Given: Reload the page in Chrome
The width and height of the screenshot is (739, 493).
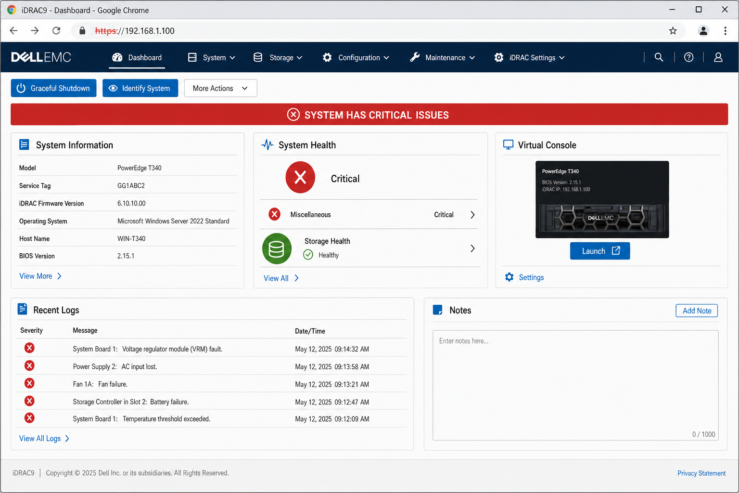Looking at the screenshot, I should [x=56, y=31].
